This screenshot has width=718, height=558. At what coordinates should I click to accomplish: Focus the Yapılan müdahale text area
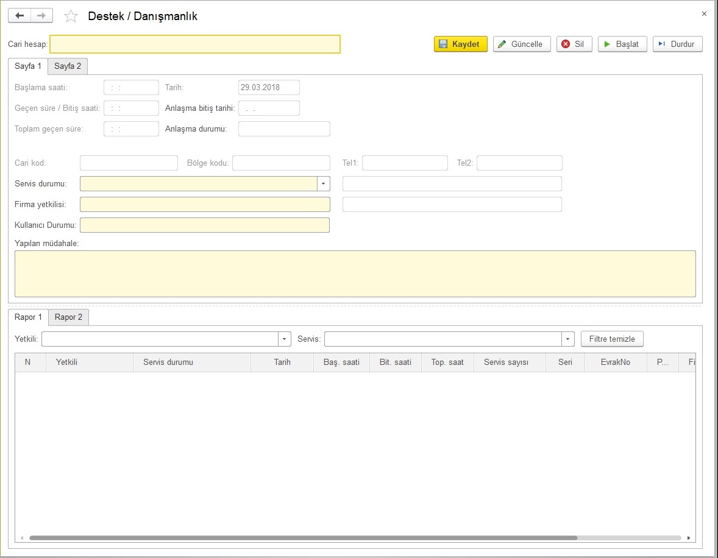pos(355,274)
